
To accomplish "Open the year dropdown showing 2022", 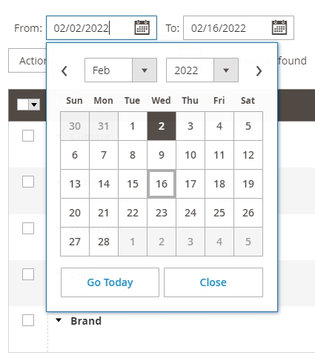I will tap(202, 70).
